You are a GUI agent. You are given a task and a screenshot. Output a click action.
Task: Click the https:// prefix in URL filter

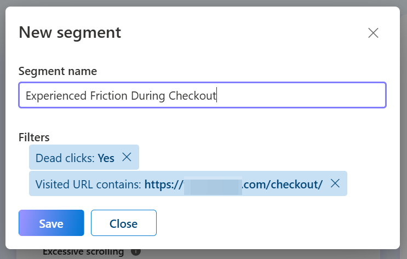click(x=164, y=185)
